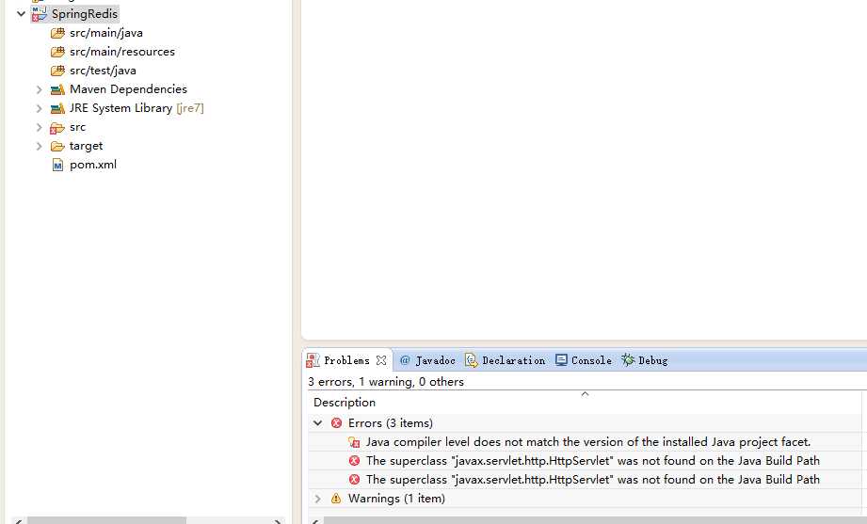This screenshot has height=524, width=867.
Task: Collapse the Errors (3 items) group
Action: point(317,423)
